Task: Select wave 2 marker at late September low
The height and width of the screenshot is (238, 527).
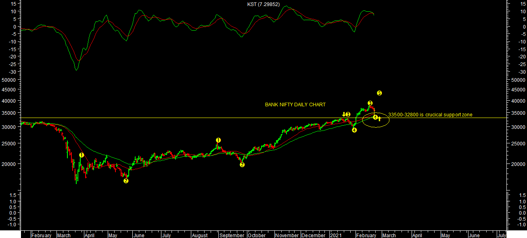Action: click(x=242, y=164)
